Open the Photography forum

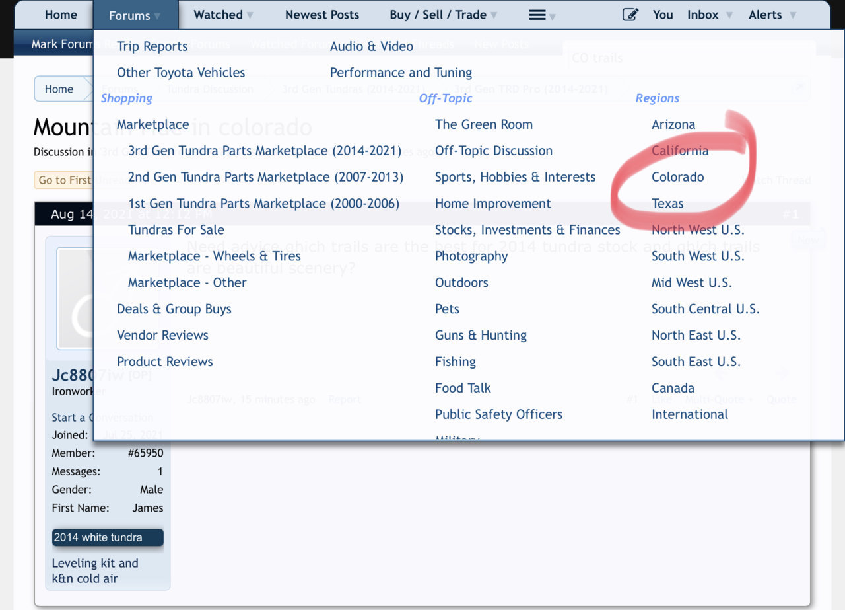point(471,256)
